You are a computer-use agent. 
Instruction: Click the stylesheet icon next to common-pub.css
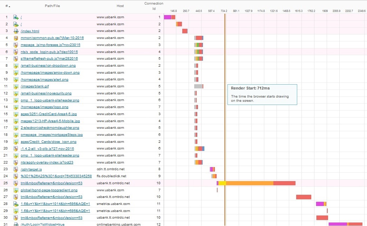pyautogui.click(x=16, y=38)
